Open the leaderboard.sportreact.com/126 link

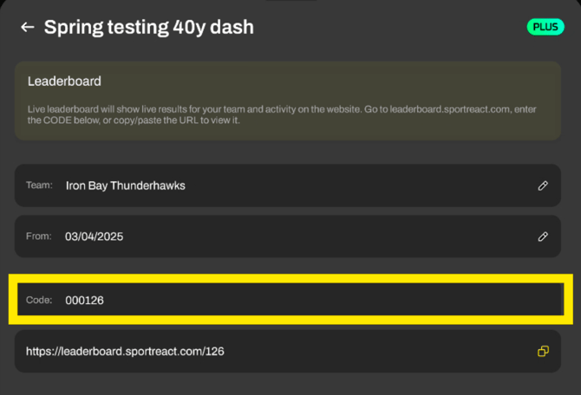(126, 352)
